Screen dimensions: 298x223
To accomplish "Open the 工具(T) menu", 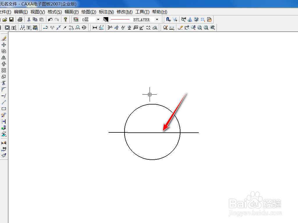I will click(142, 12).
